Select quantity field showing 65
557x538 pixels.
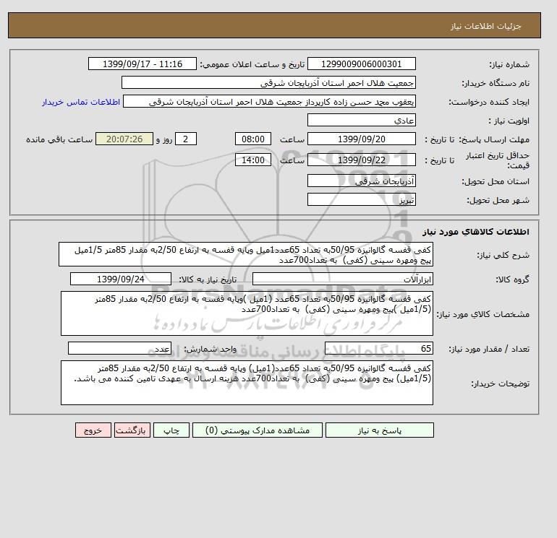tap(378, 348)
